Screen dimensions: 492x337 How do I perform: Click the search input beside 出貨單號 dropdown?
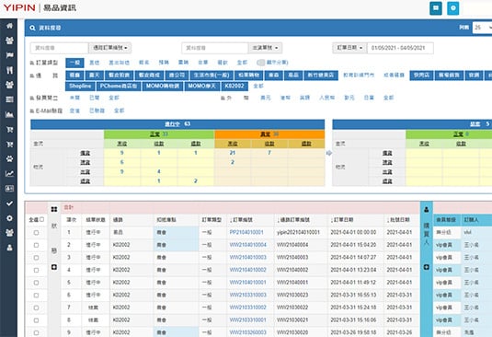[x=215, y=48]
